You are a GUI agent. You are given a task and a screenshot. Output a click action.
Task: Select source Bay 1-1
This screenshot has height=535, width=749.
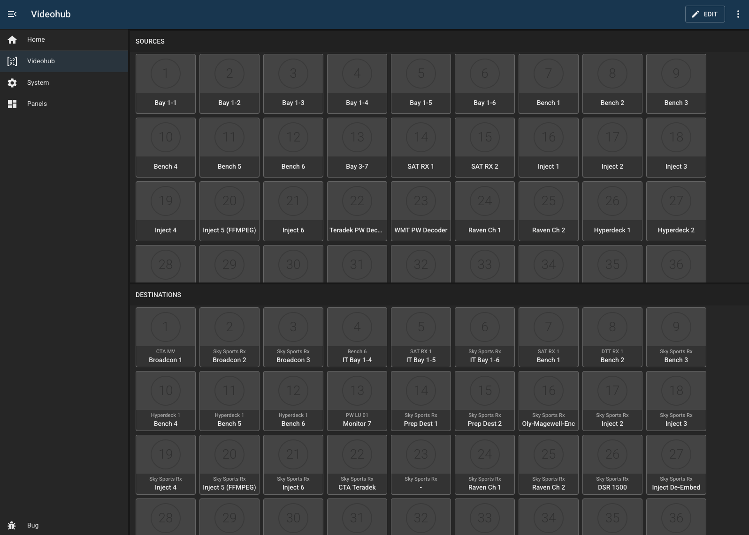[166, 84]
